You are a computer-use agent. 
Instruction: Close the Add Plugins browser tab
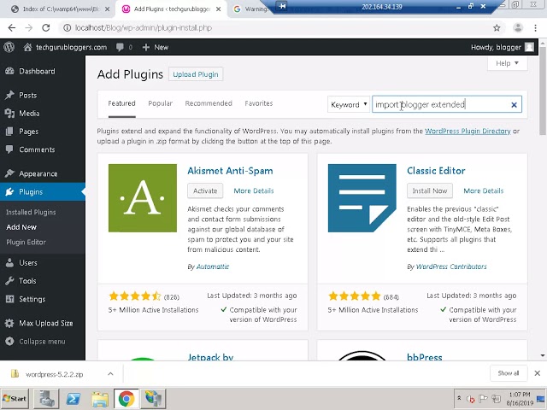[219, 9]
